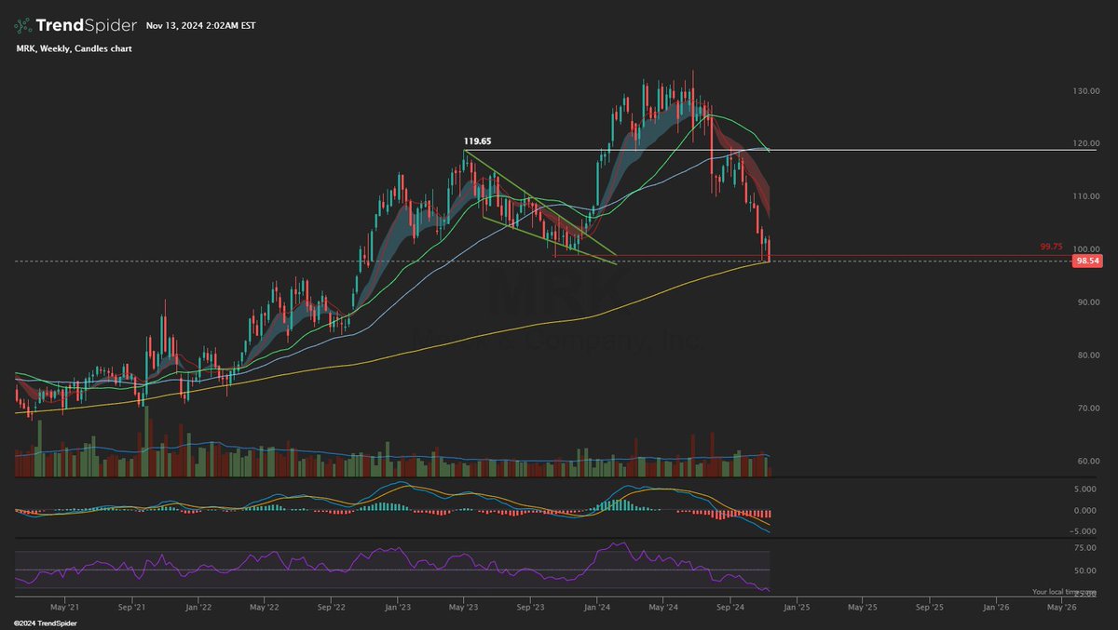This screenshot has height=630, width=1118.
Task: Click the Your local time zone link
Action: [x=1065, y=589]
